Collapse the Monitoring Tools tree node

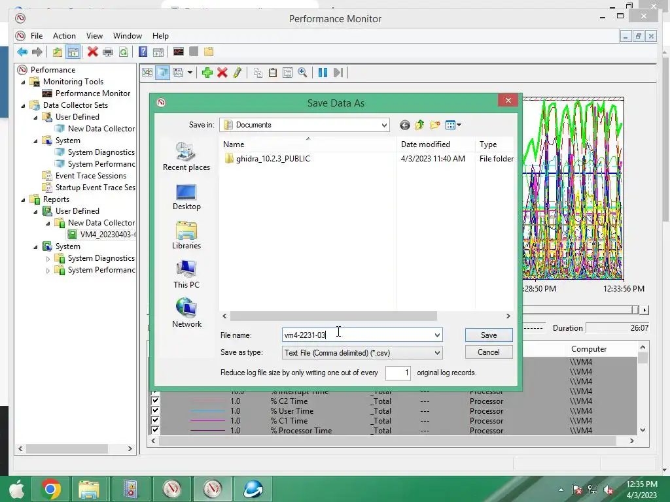(23, 82)
